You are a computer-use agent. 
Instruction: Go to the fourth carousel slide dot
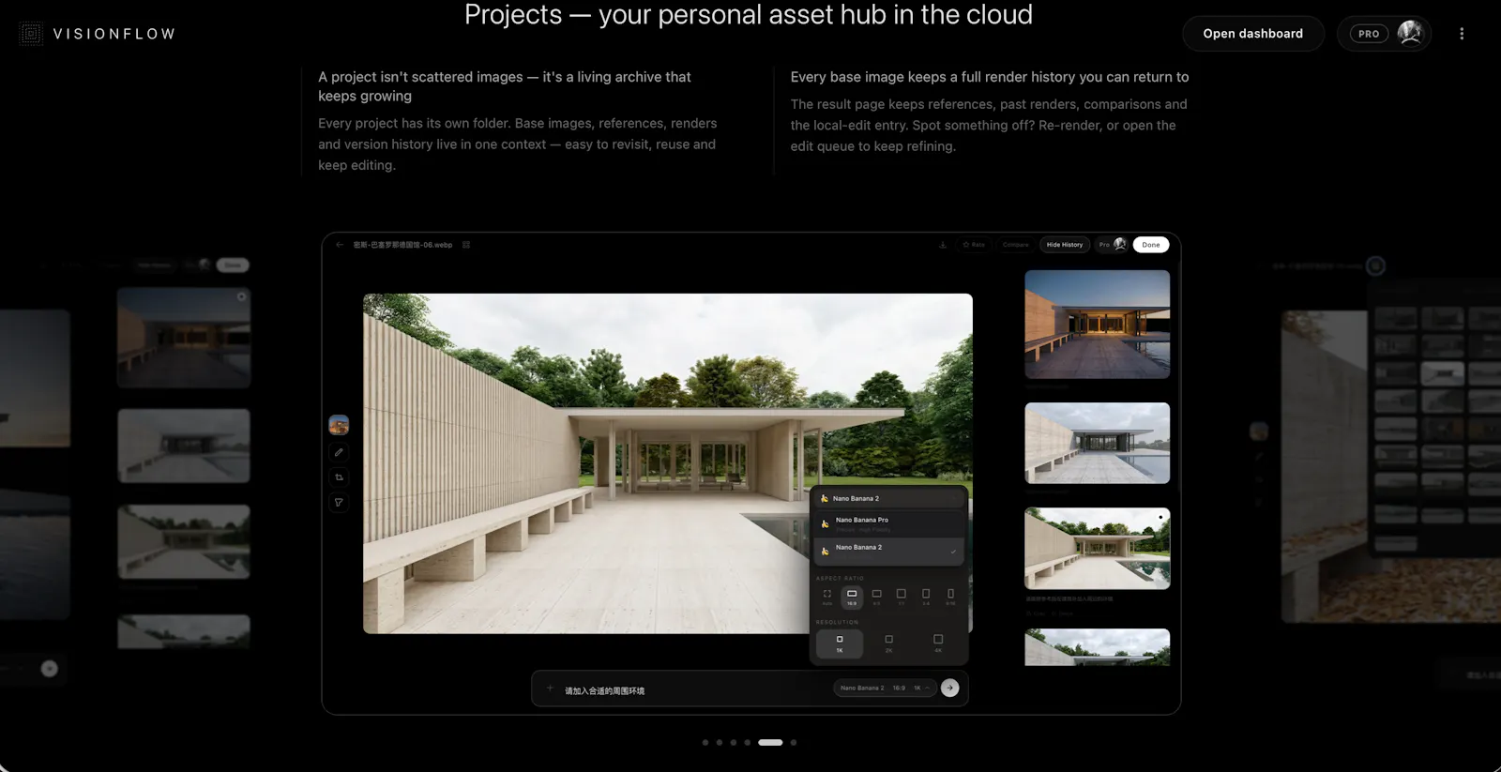(748, 742)
